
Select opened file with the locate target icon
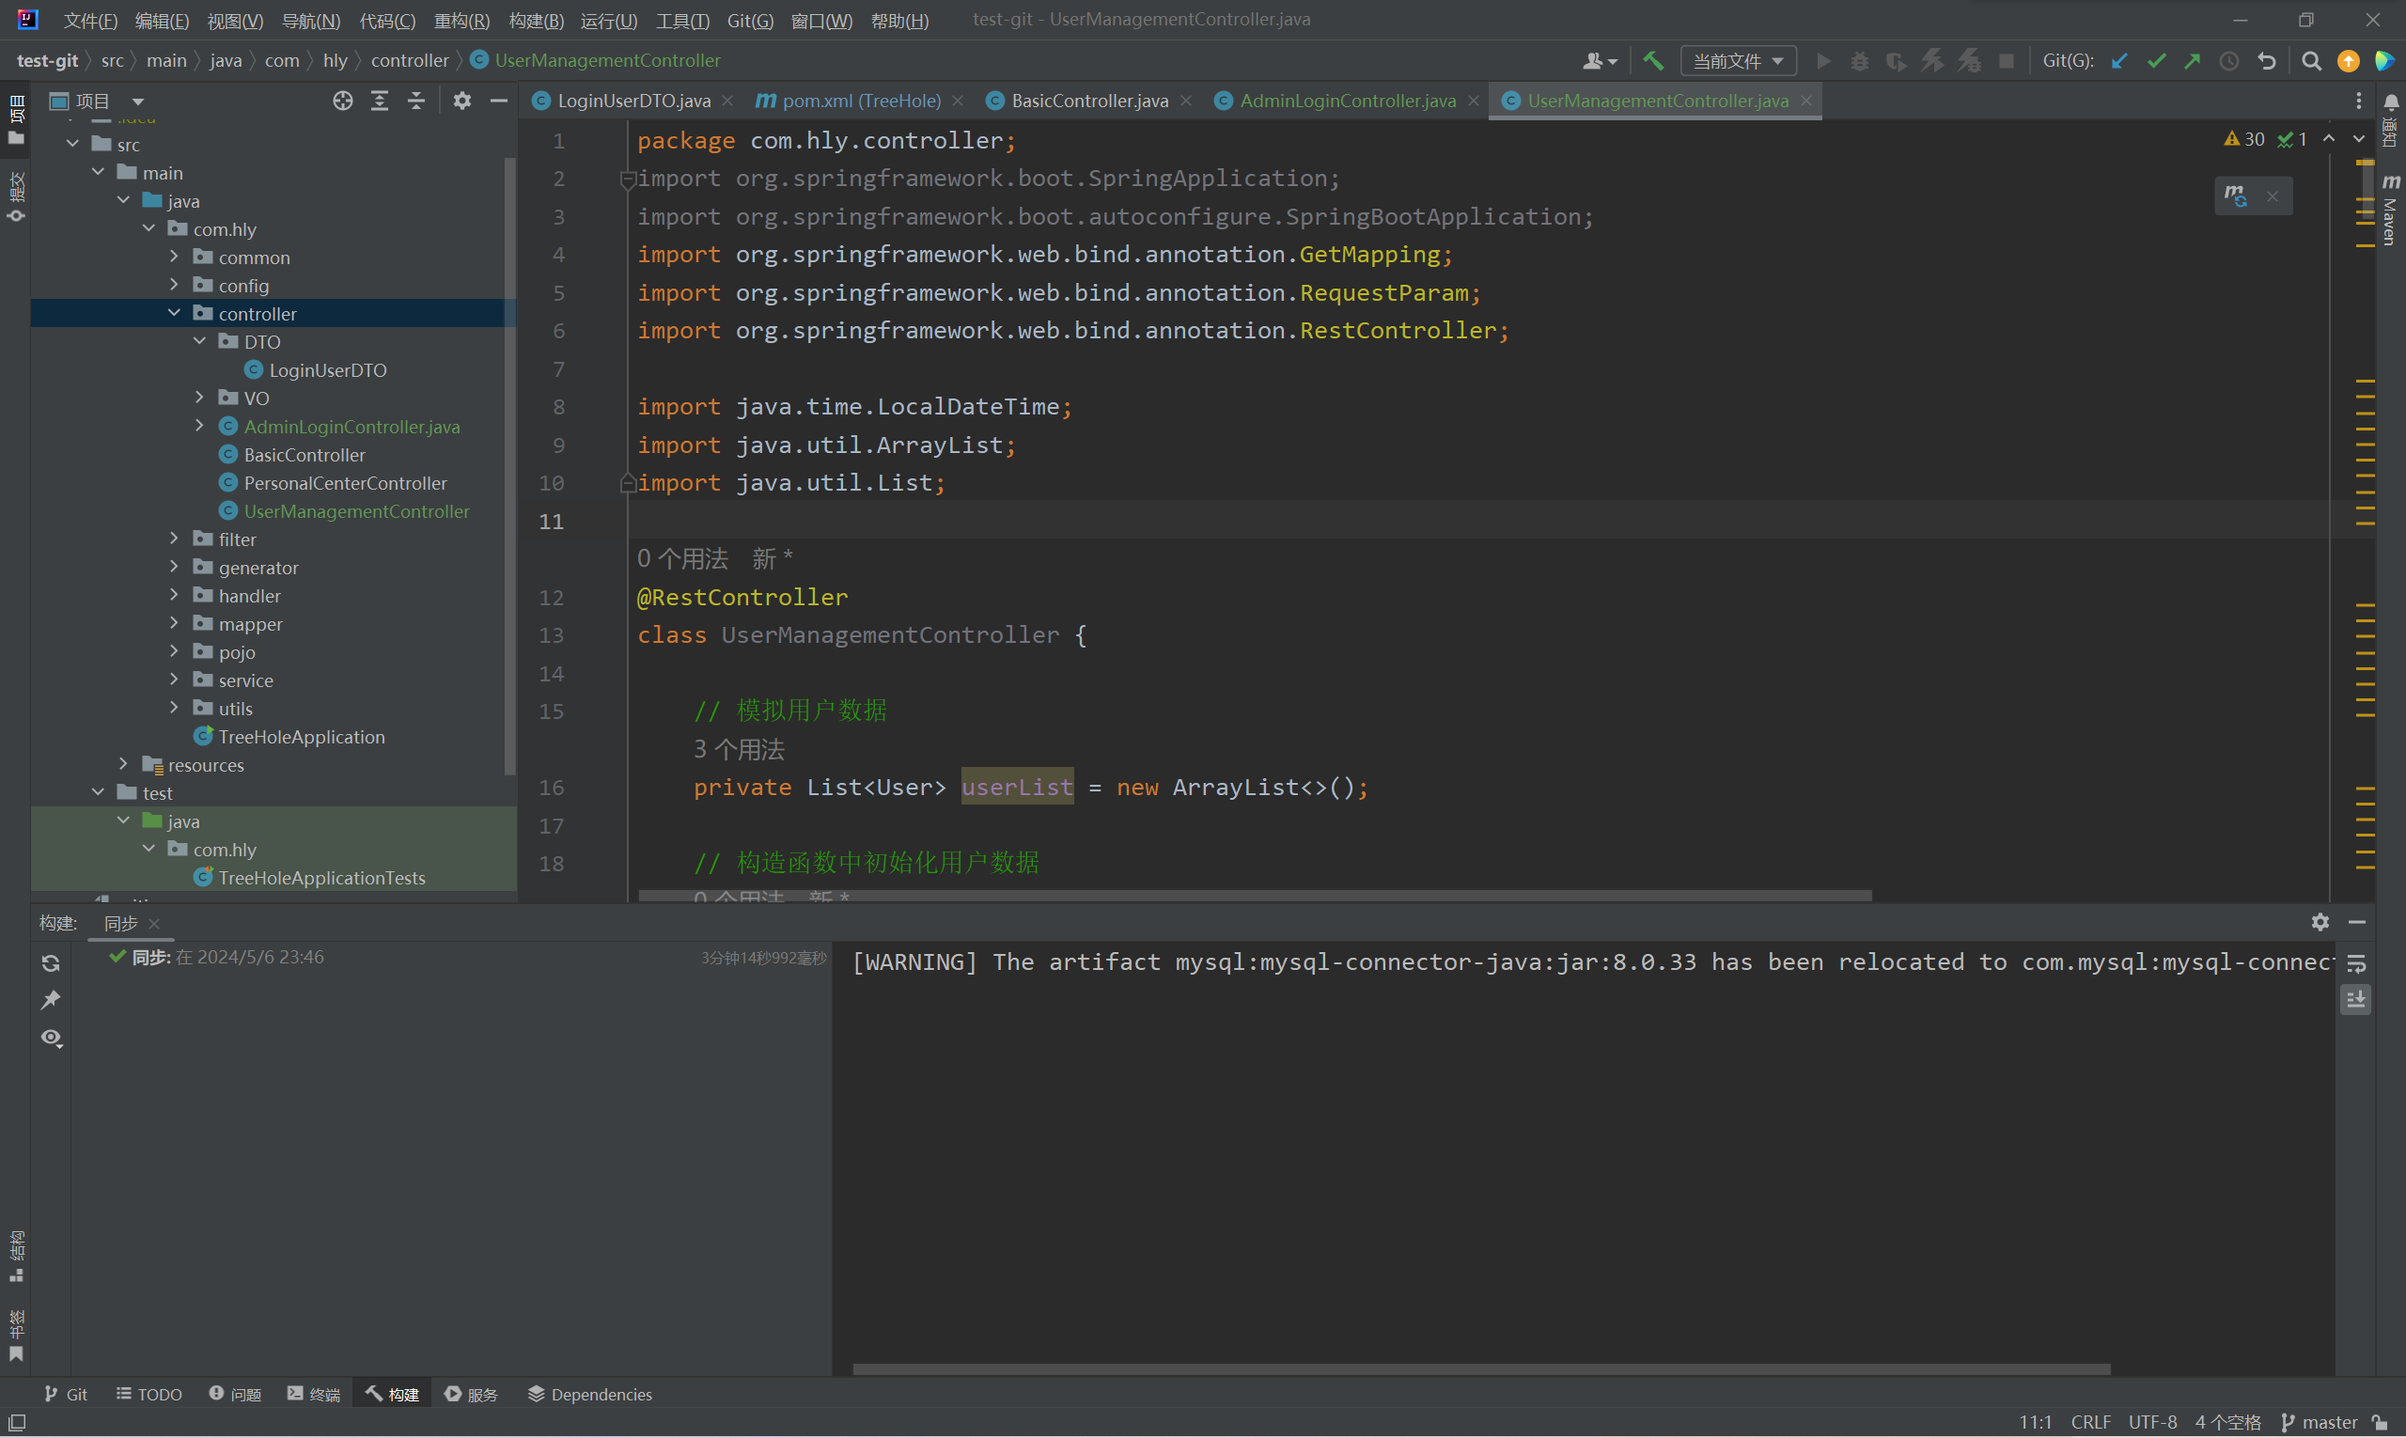pyautogui.click(x=342, y=101)
